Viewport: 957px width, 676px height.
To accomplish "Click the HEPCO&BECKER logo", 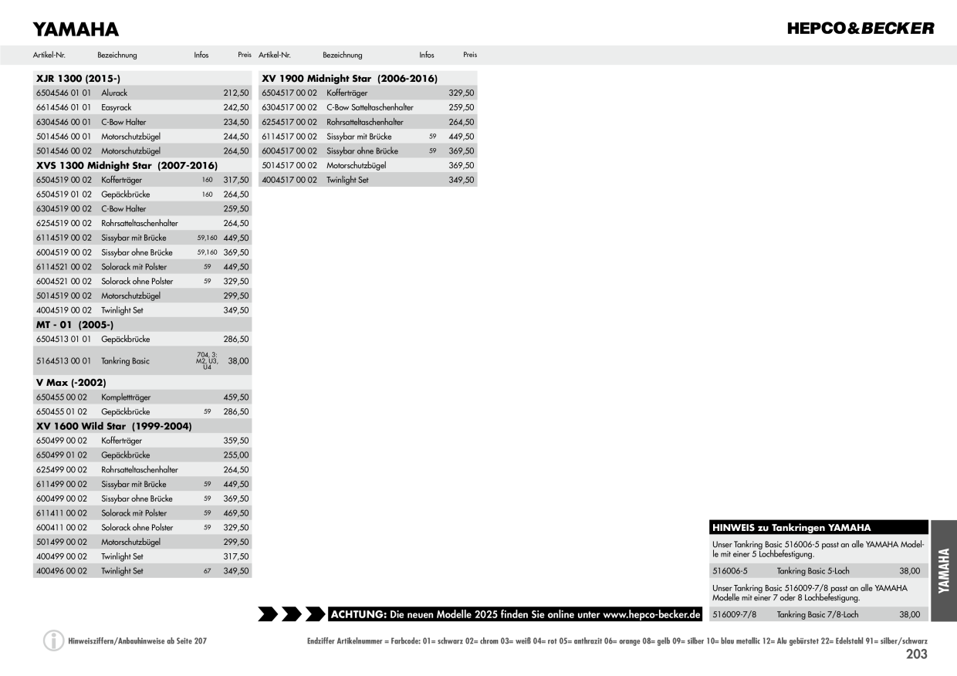I will click(x=861, y=29).
